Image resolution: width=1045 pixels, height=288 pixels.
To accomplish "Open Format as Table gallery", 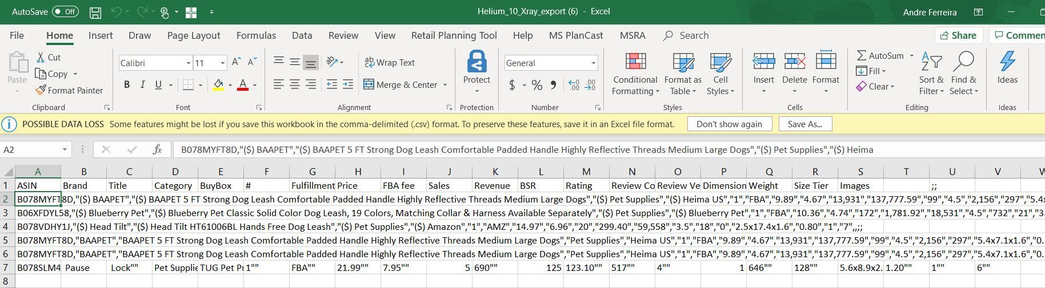I will pyautogui.click(x=683, y=74).
